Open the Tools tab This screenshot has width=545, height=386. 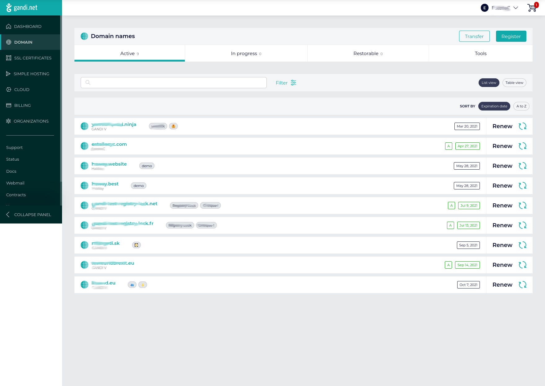tap(480, 53)
